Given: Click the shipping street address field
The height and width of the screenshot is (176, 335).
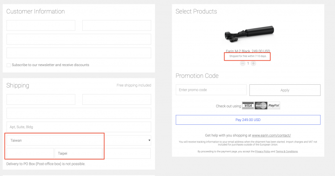Looking at the screenshot, I should point(79,113).
